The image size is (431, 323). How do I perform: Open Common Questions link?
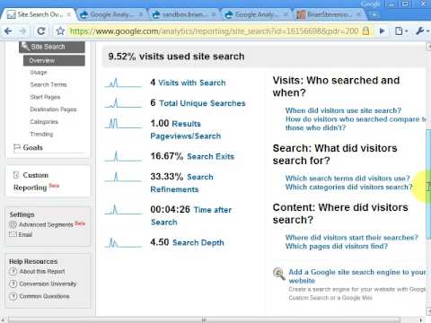(x=45, y=296)
